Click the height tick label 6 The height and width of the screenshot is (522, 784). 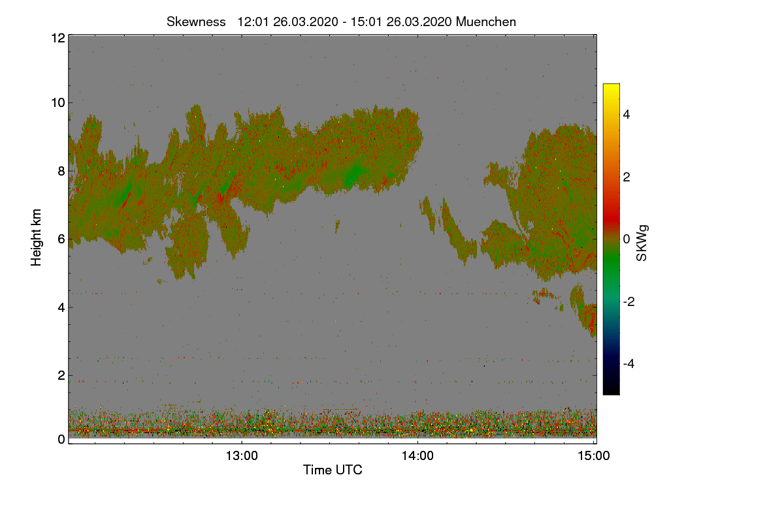coord(61,239)
